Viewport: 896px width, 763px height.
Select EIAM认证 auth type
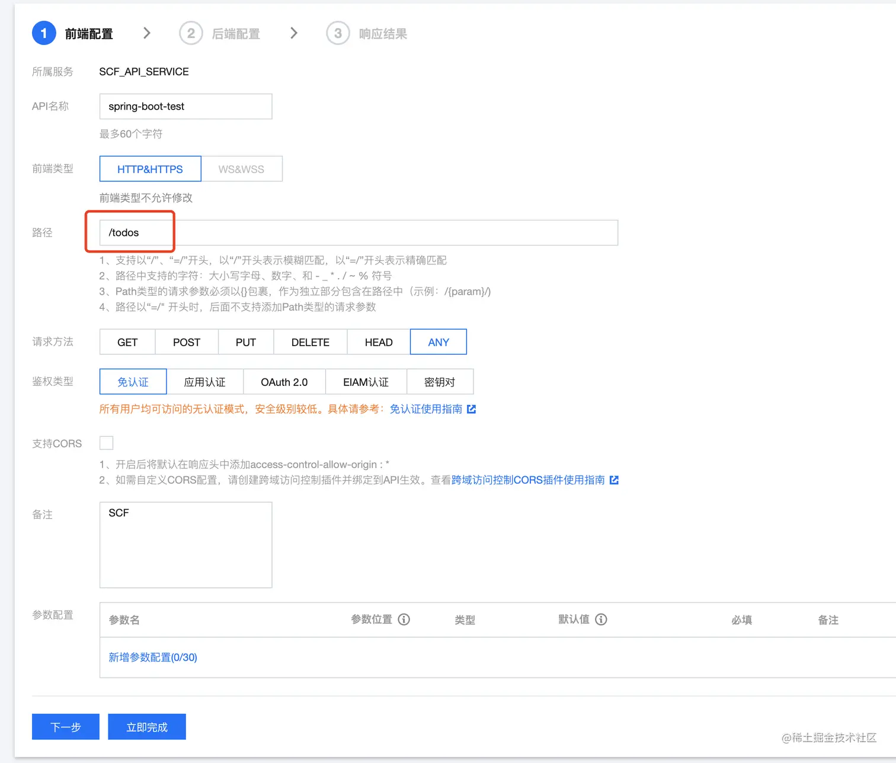366,382
